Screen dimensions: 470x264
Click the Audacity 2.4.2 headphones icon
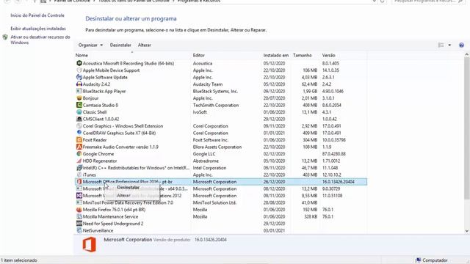coord(79,84)
